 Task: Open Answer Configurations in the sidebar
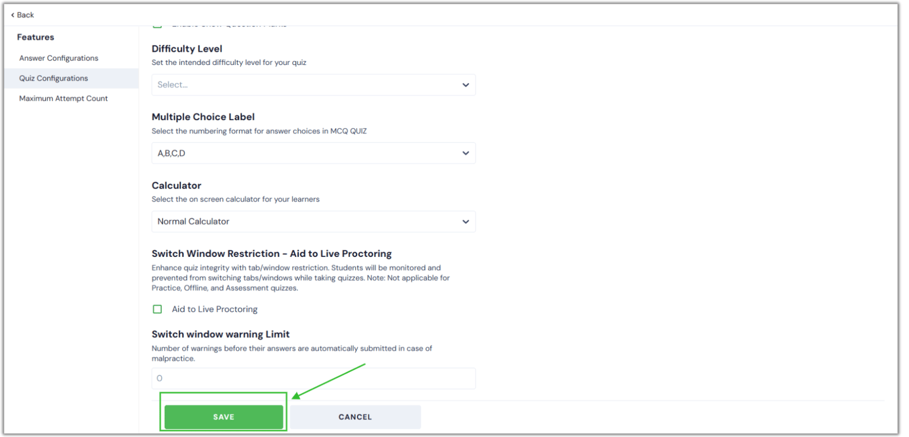pyautogui.click(x=59, y=58)
